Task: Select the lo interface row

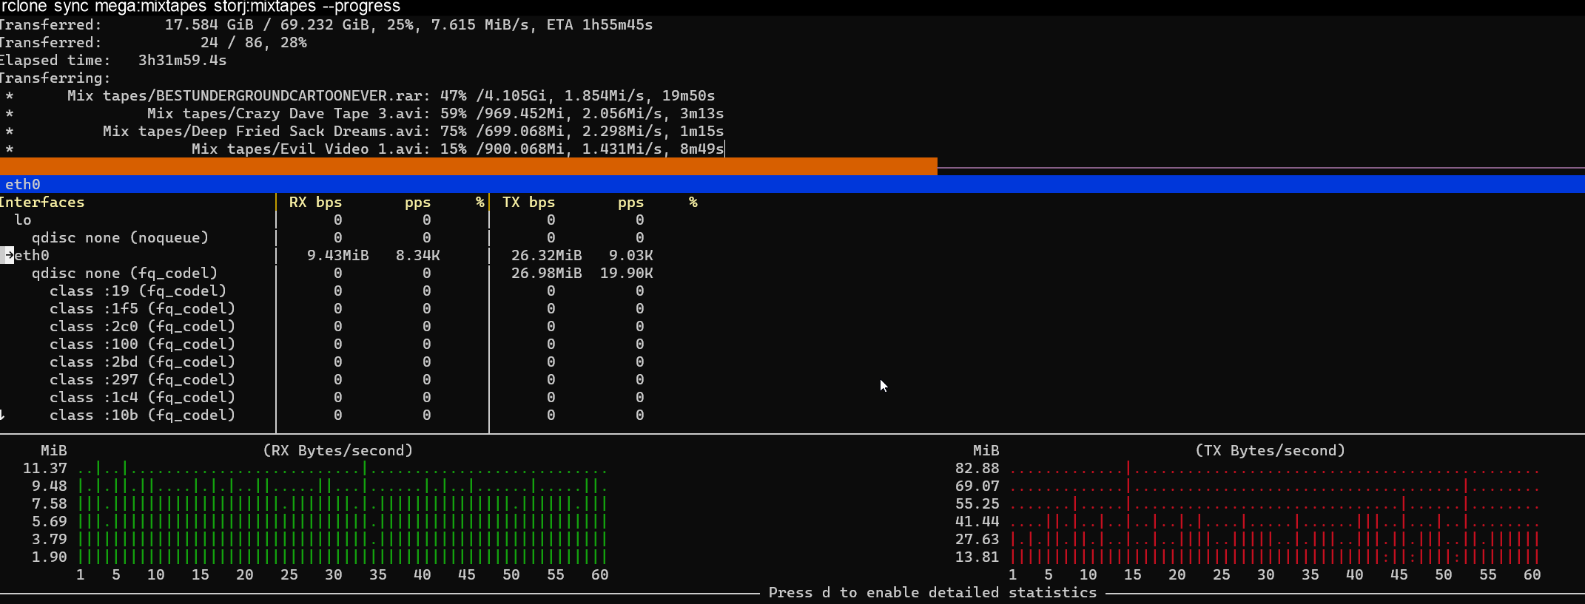Action: pos(23,220)
